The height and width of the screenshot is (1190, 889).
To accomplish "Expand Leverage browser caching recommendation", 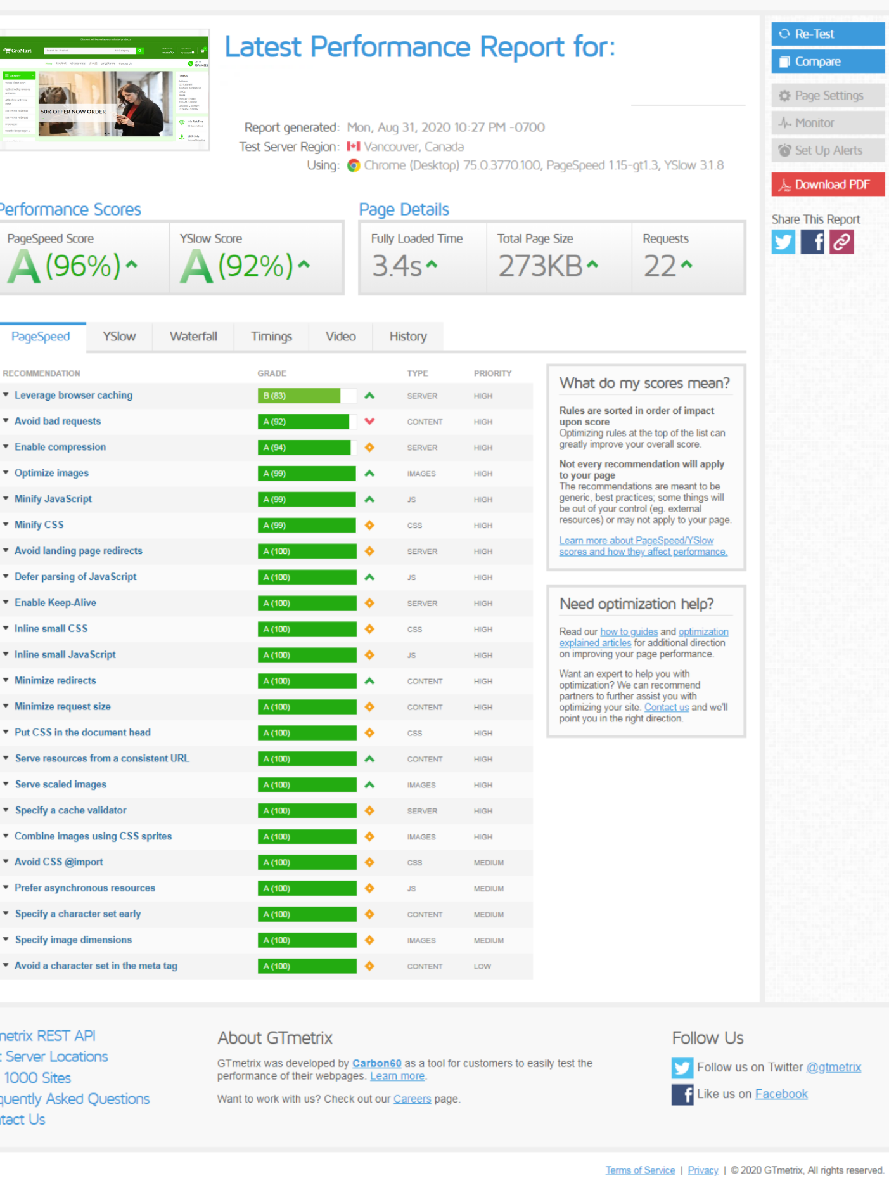I will (74, 396).
